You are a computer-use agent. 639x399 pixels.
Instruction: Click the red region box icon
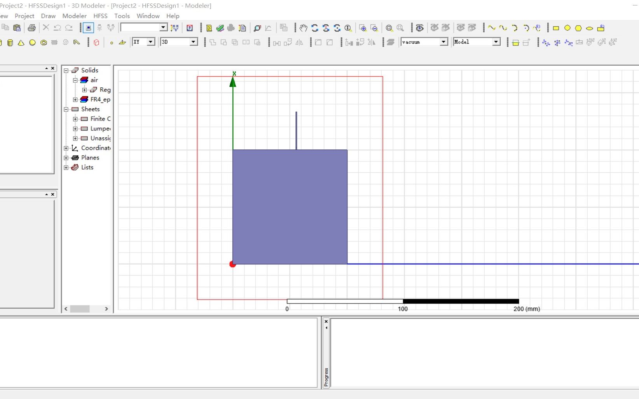click(96, 42)
